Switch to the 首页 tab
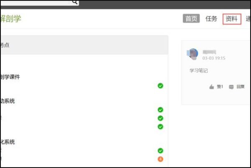Screen dimensions: 251x168 click(x=191, y=18)
